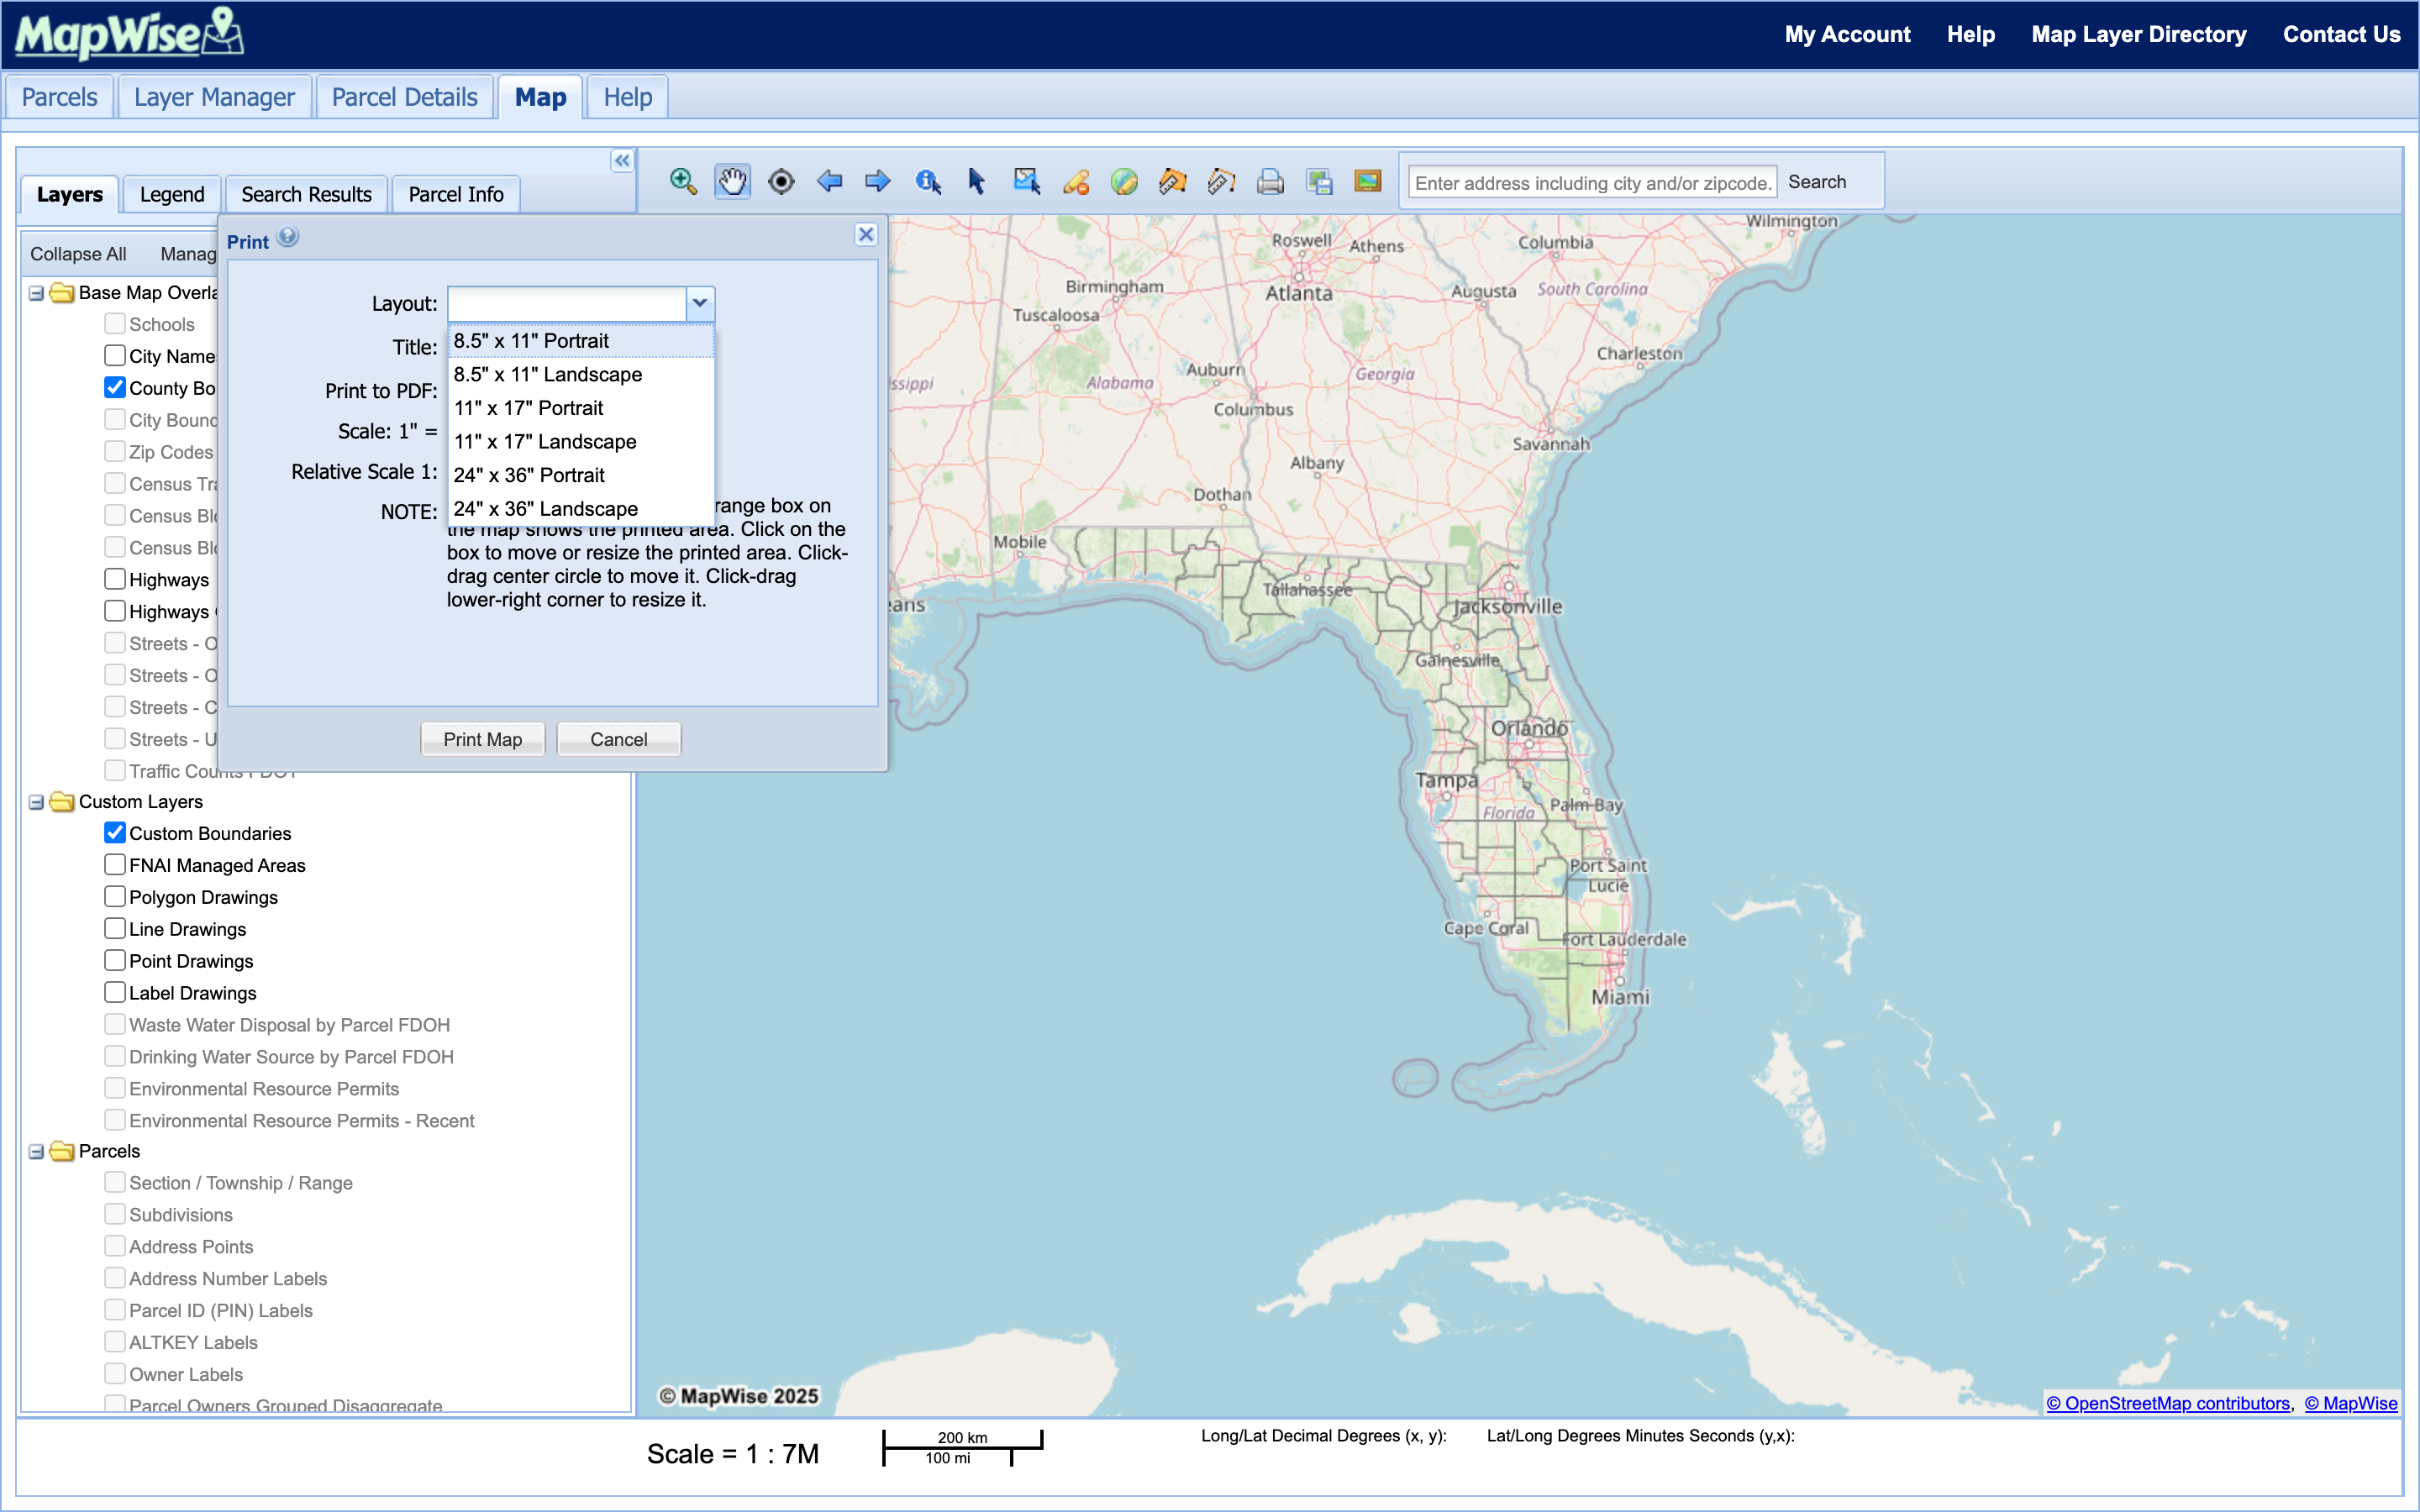Click the printer icon in toolbar
This screenshot has width=2420, height=1512.
tap(1270, 181)
